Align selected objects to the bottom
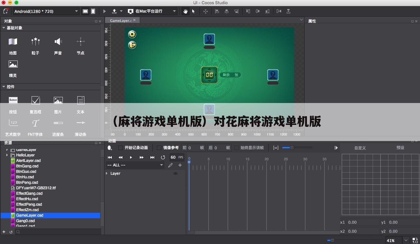420x244 pixels. pyautogui.click(x=267, y=11)
